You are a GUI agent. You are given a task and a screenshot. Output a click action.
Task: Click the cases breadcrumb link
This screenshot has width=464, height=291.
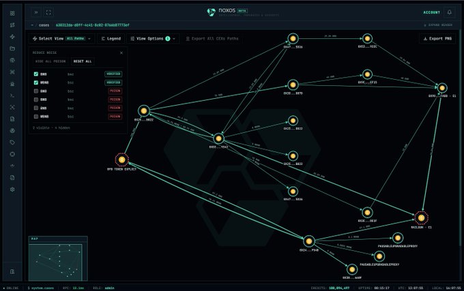[x=44, y=25]
